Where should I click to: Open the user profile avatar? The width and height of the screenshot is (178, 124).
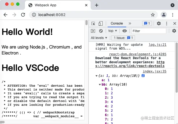point(164,15)
